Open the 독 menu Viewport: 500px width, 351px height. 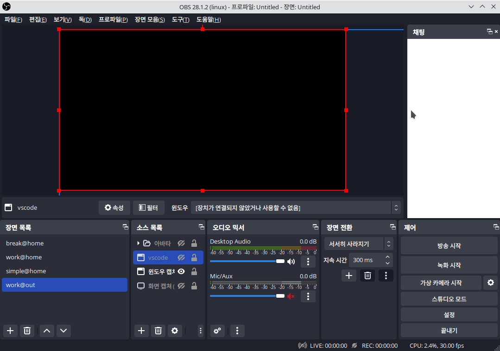[x=85, y=20]
